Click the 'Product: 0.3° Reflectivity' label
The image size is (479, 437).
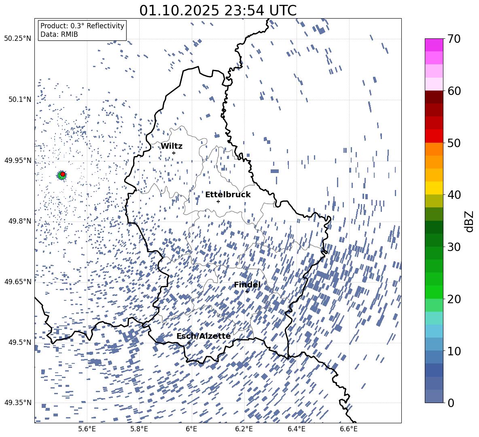coord(82,26)
